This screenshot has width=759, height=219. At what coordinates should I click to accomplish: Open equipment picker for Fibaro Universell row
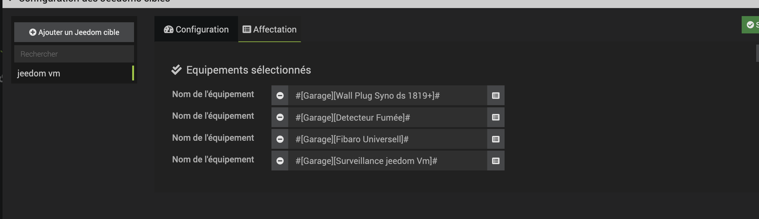coord(496,139)
